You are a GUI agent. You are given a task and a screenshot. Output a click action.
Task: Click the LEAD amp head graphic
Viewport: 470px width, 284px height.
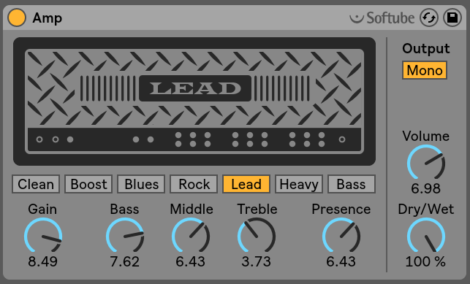pos(194,101)
